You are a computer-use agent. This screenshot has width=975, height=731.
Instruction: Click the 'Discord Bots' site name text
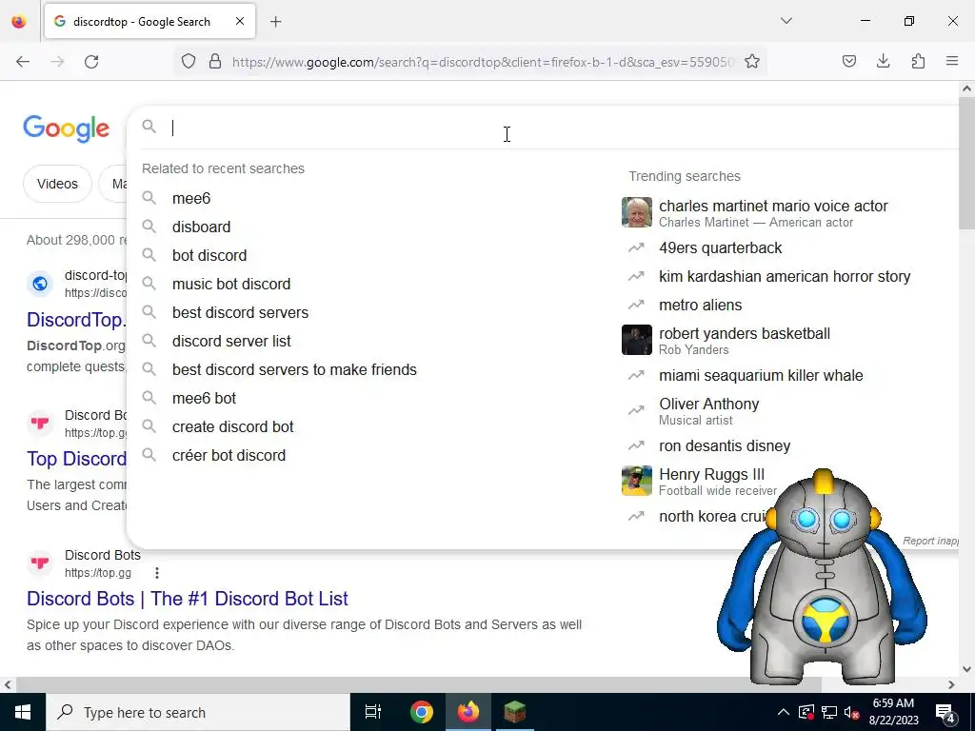click(x=103, y=555)
